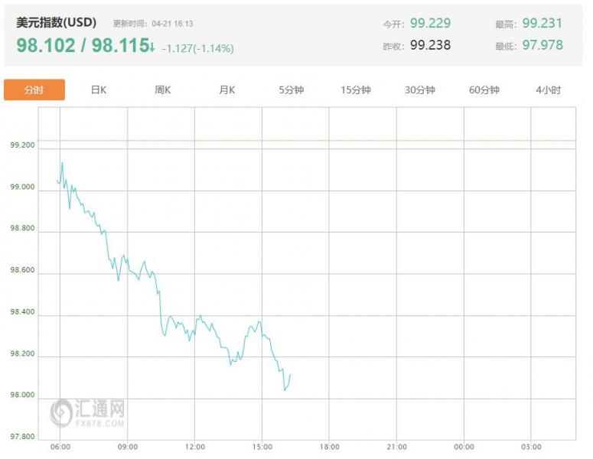Viewport: 593px width, 459px height.
Task: Click the 最高 99.231 high value
Action: coord(542,24)
